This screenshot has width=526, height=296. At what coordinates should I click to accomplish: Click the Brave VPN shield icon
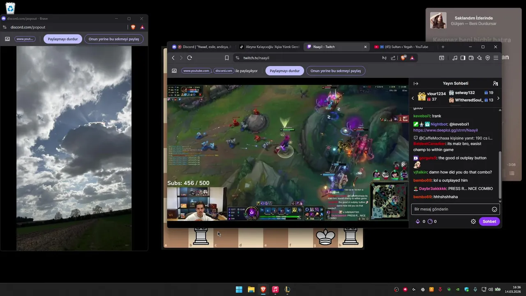pyautogui.click(x=488, y=58)
